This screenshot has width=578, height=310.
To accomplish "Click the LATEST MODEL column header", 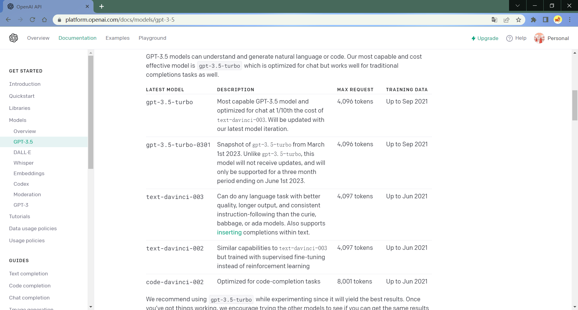I will point(165,90).
